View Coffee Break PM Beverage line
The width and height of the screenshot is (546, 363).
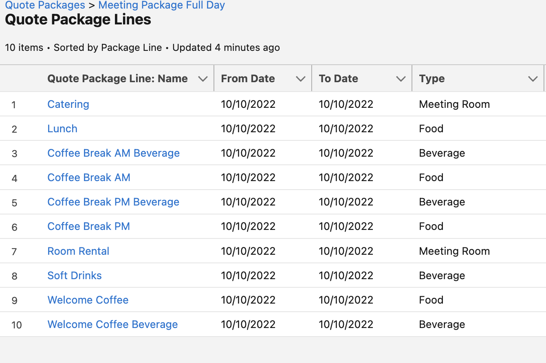click(113, 202)
